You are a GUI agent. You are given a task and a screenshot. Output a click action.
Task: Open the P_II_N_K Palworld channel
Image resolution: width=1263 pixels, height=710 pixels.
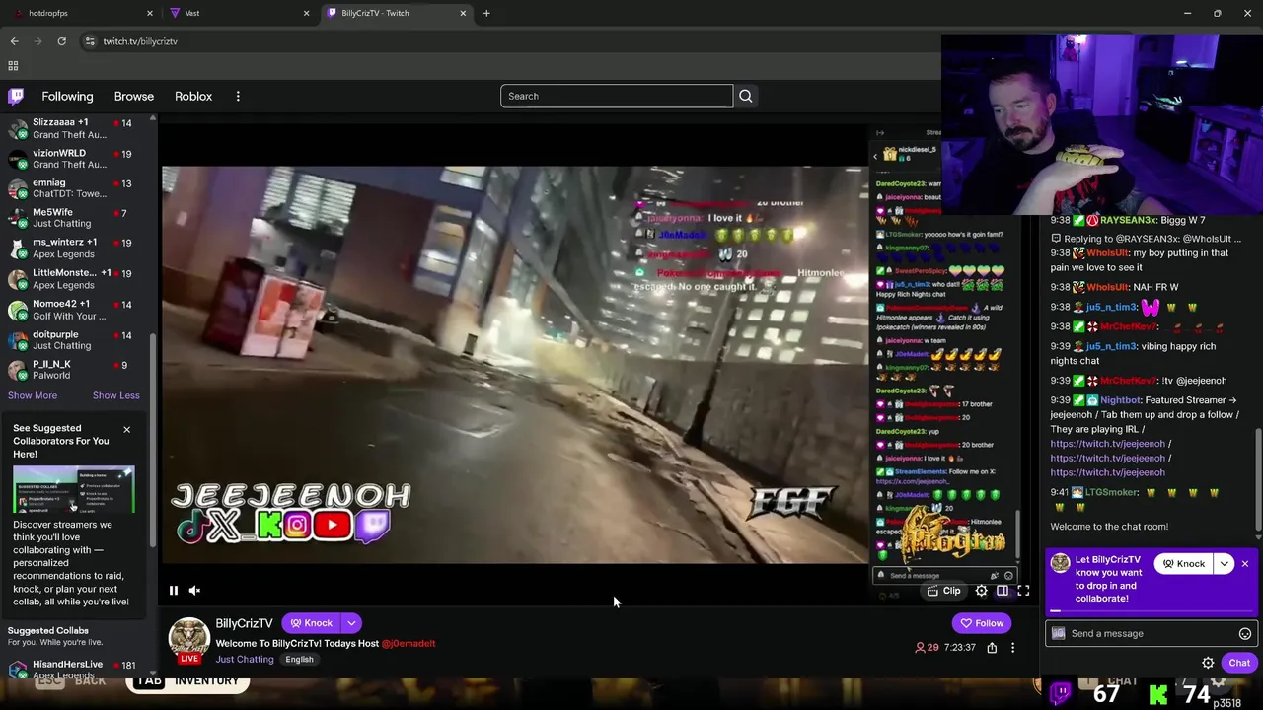tap(75, 370)
